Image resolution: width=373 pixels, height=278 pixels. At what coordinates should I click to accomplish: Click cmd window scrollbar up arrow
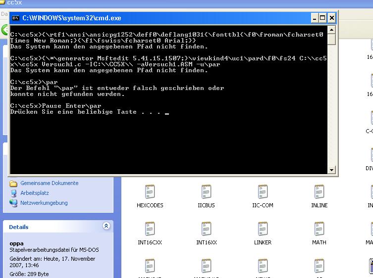[x=331, y=30]
